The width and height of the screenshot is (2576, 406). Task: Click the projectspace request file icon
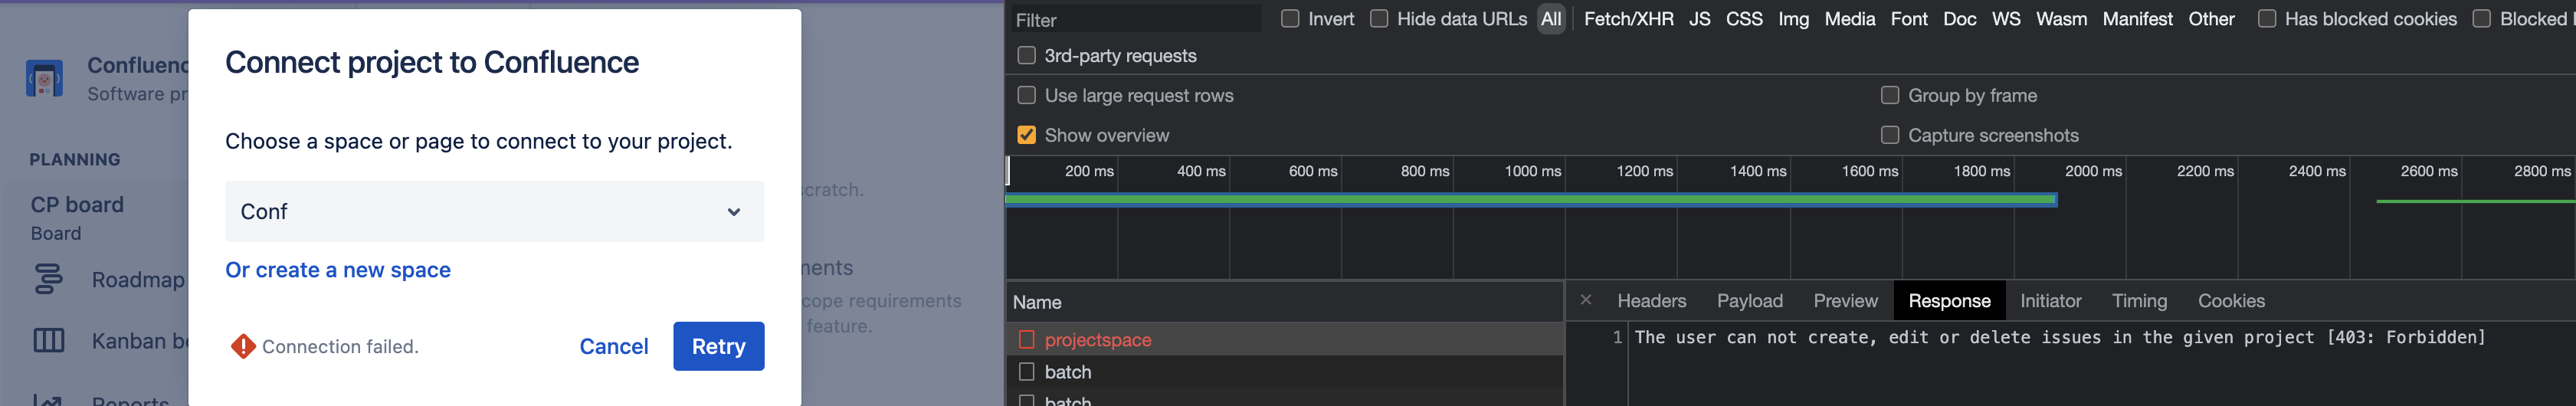coord(1026,340)
